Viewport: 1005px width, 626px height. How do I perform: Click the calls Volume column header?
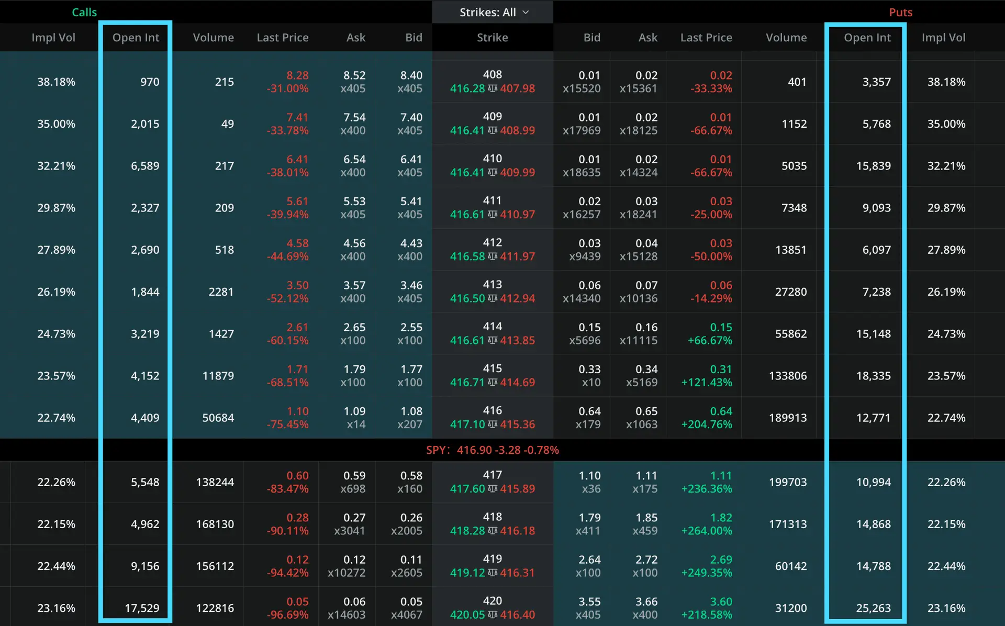pos(213,38)
